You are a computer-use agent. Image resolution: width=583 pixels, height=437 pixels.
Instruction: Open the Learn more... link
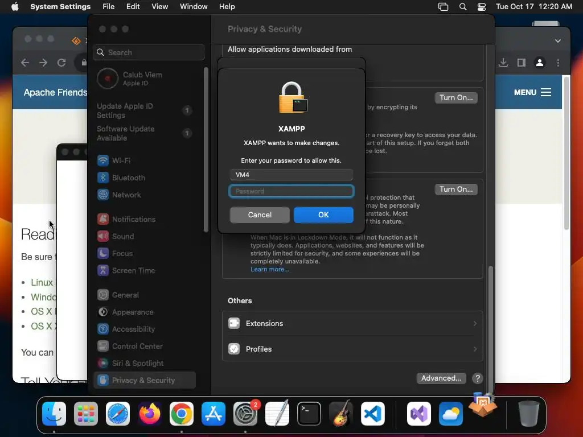coord(270,269)
